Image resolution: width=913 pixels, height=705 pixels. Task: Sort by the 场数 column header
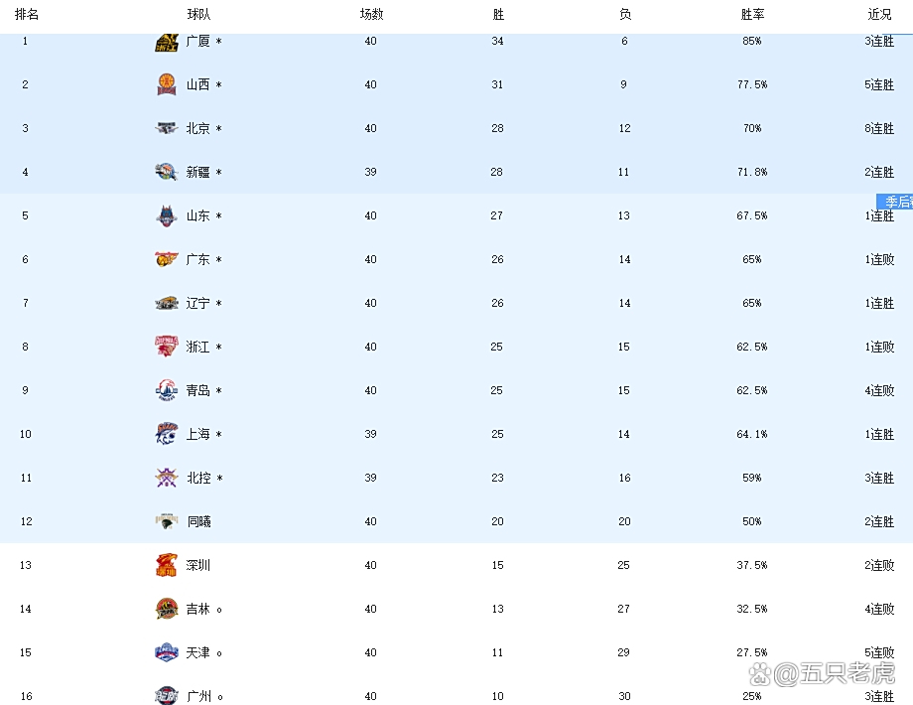point(371,15)
